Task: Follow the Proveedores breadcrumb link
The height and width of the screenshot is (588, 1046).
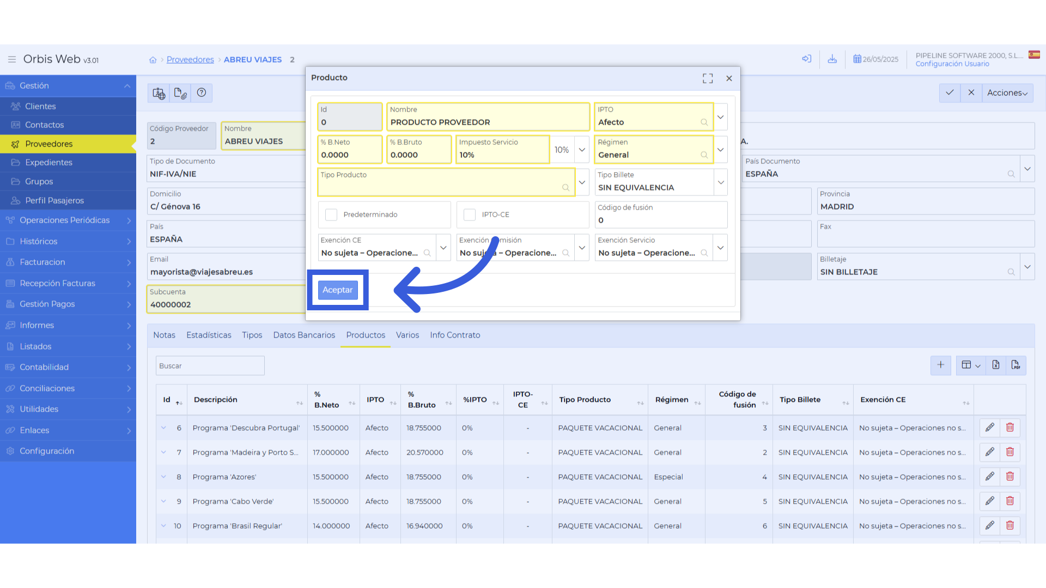Action: [190, 59]
